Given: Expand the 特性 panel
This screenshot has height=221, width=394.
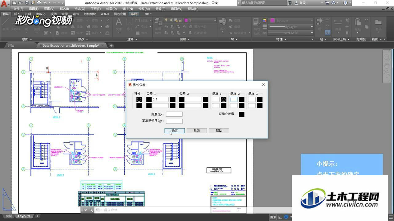Looking at the screenshot, I should click(281, 39).
